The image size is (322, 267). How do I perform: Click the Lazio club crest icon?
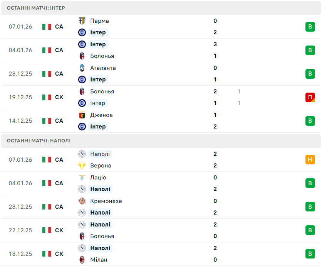pos(82,177)
